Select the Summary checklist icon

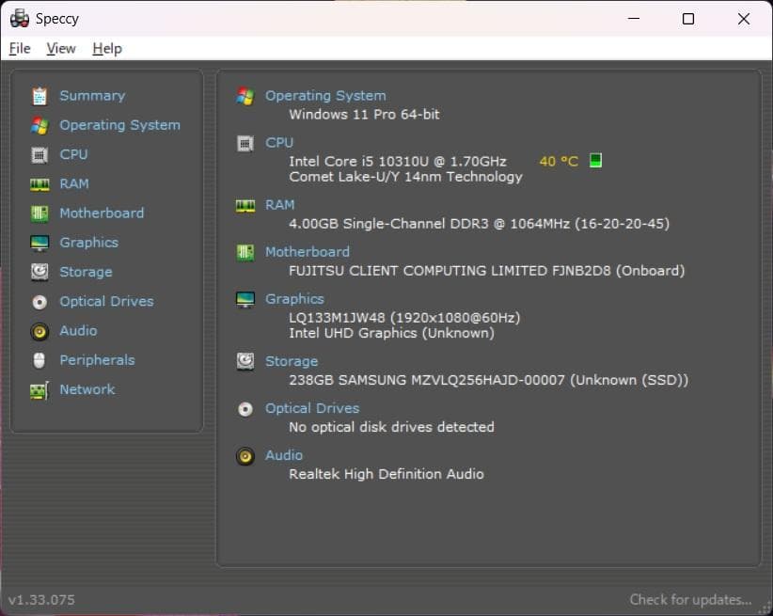39,95
